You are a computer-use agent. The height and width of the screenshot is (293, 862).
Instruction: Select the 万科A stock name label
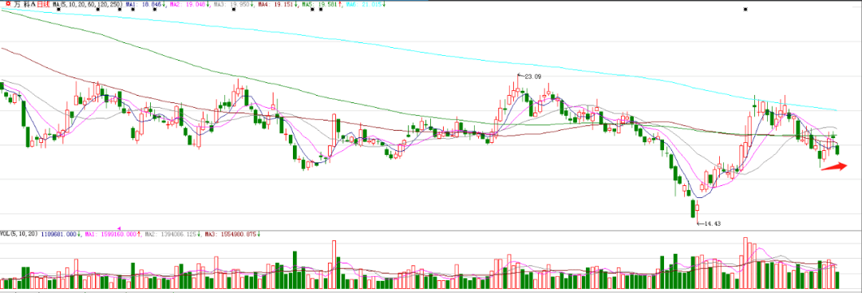(25, 4)
